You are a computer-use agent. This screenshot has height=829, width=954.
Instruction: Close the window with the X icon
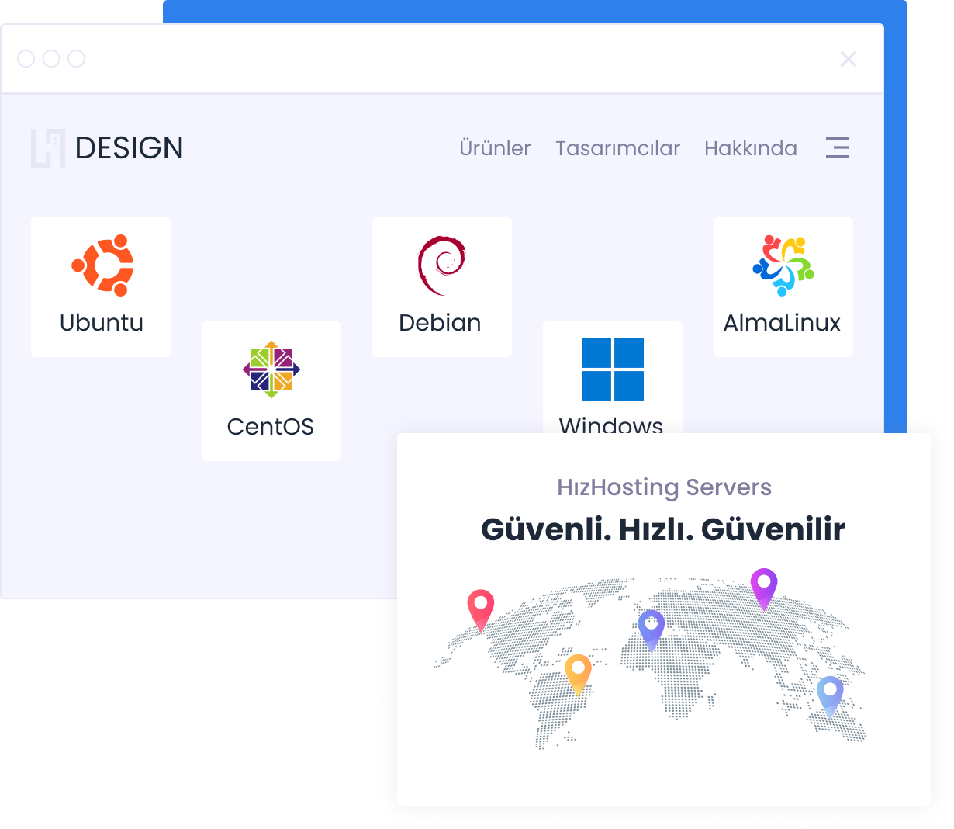tap(849, 59)
